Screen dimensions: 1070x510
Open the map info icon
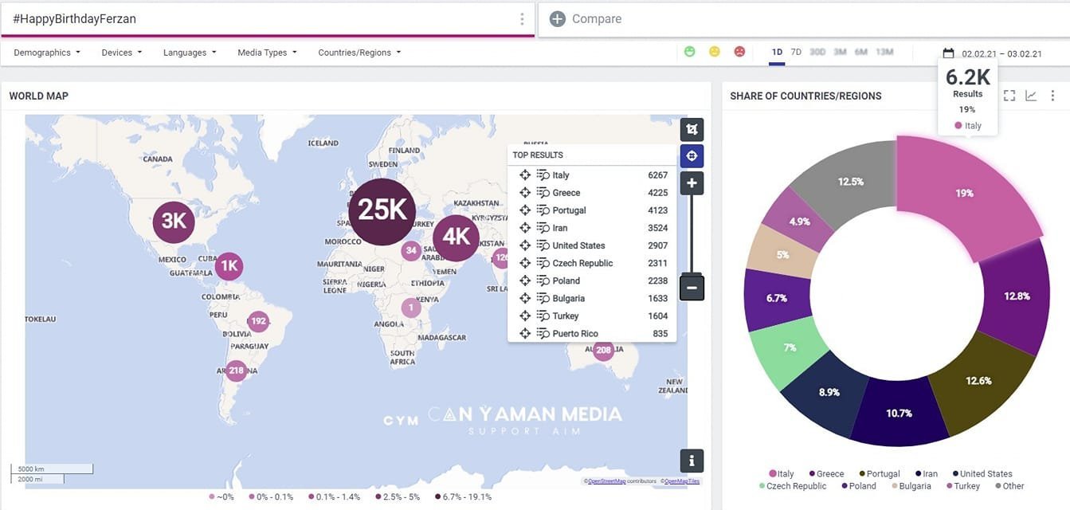click(x=692, y=461)
